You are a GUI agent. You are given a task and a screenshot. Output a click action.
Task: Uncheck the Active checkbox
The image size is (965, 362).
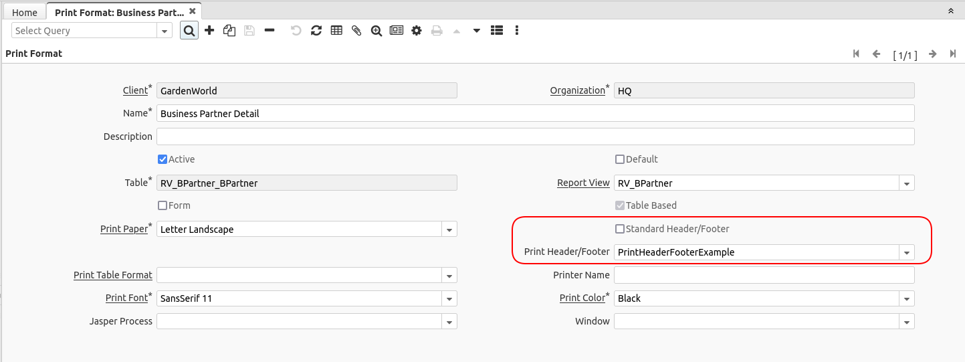[x=163, y=159]
